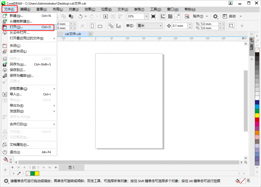Image resolution: width=261 pixels, height=187 pixels.
Task: Click the add page plus icon before page navigation
Action: click(12, 167)
